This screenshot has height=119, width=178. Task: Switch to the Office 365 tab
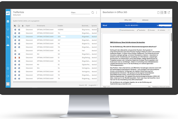click(x=128, y=20)
